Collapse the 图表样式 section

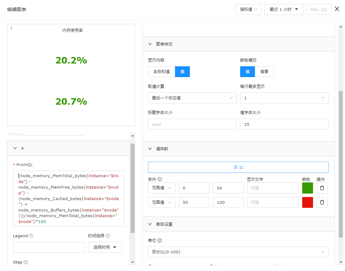click(x=150, y=44)
